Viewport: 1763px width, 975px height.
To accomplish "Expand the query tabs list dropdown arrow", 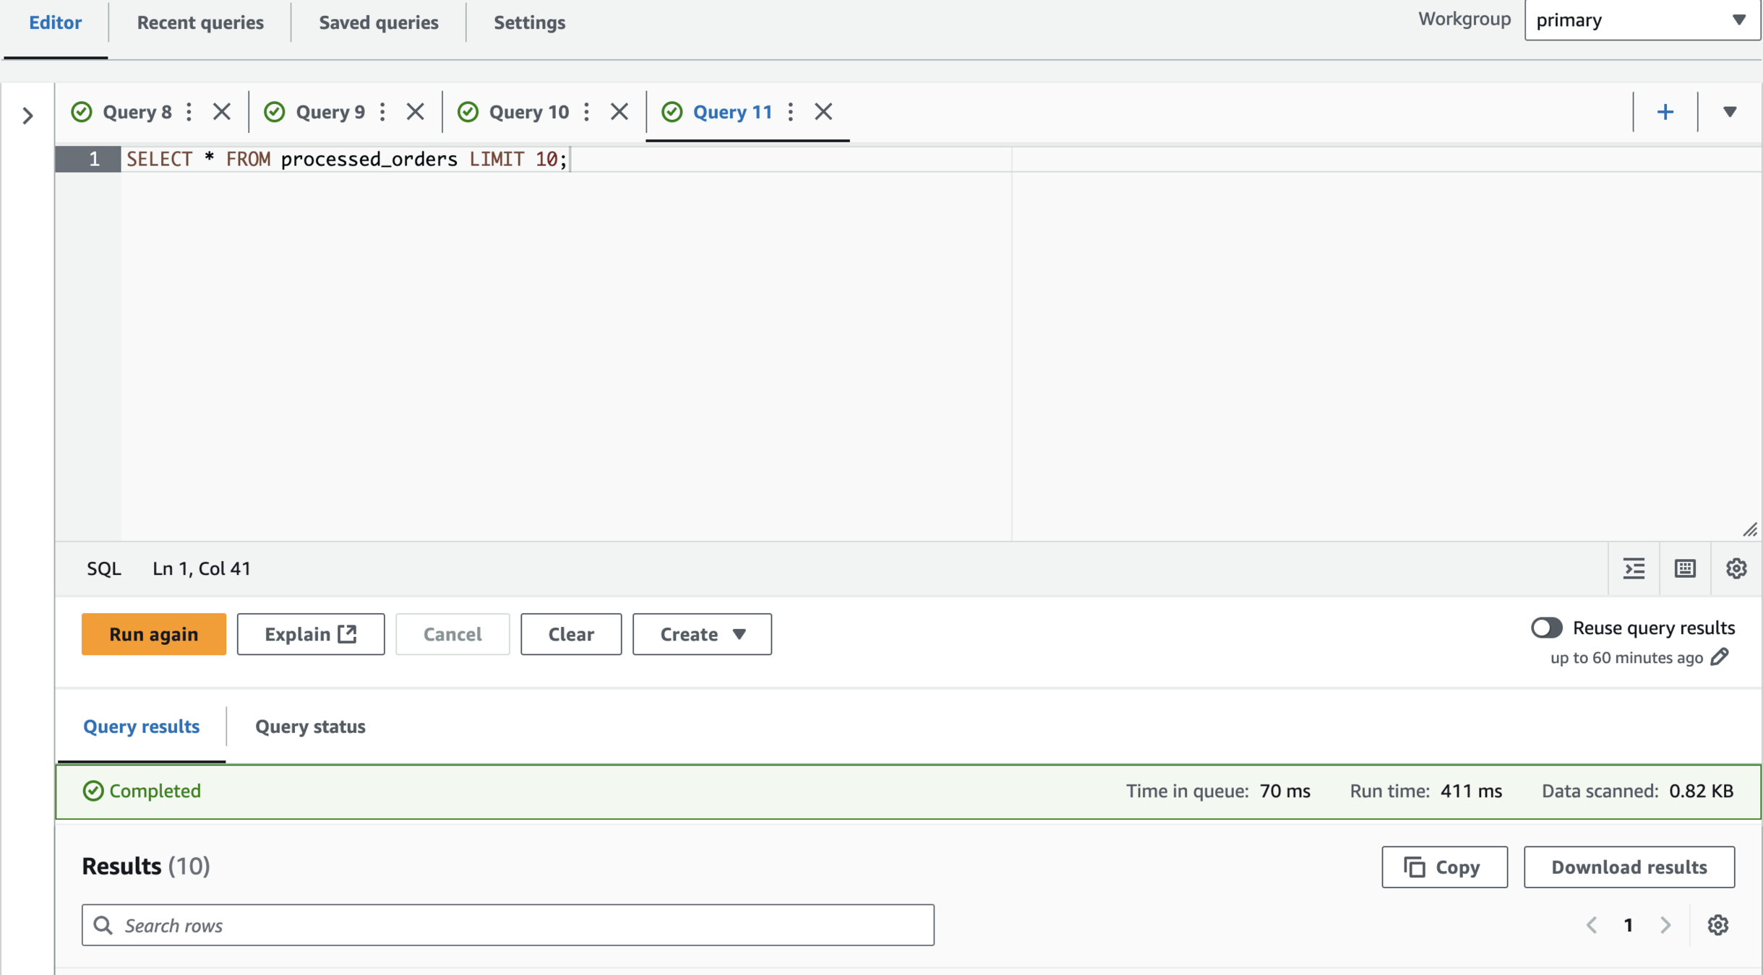I will tap(1730, 112).
